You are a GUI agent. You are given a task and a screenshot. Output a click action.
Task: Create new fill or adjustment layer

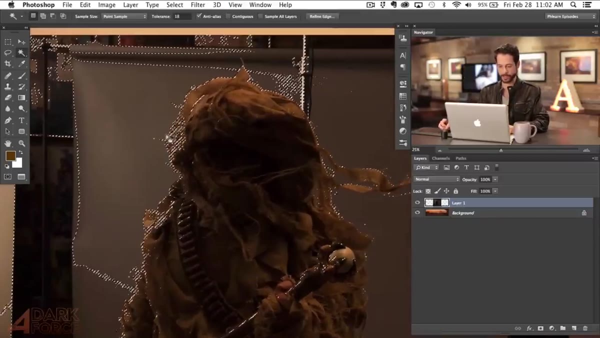click(552, 328)
